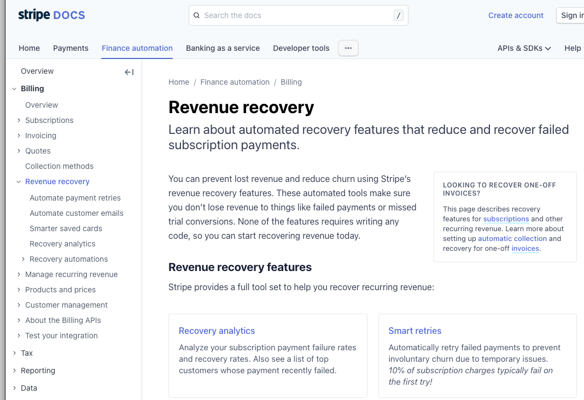Collapse the sidebar with the arrow icon
Screen dimensions: 584x400
(129, 72)
